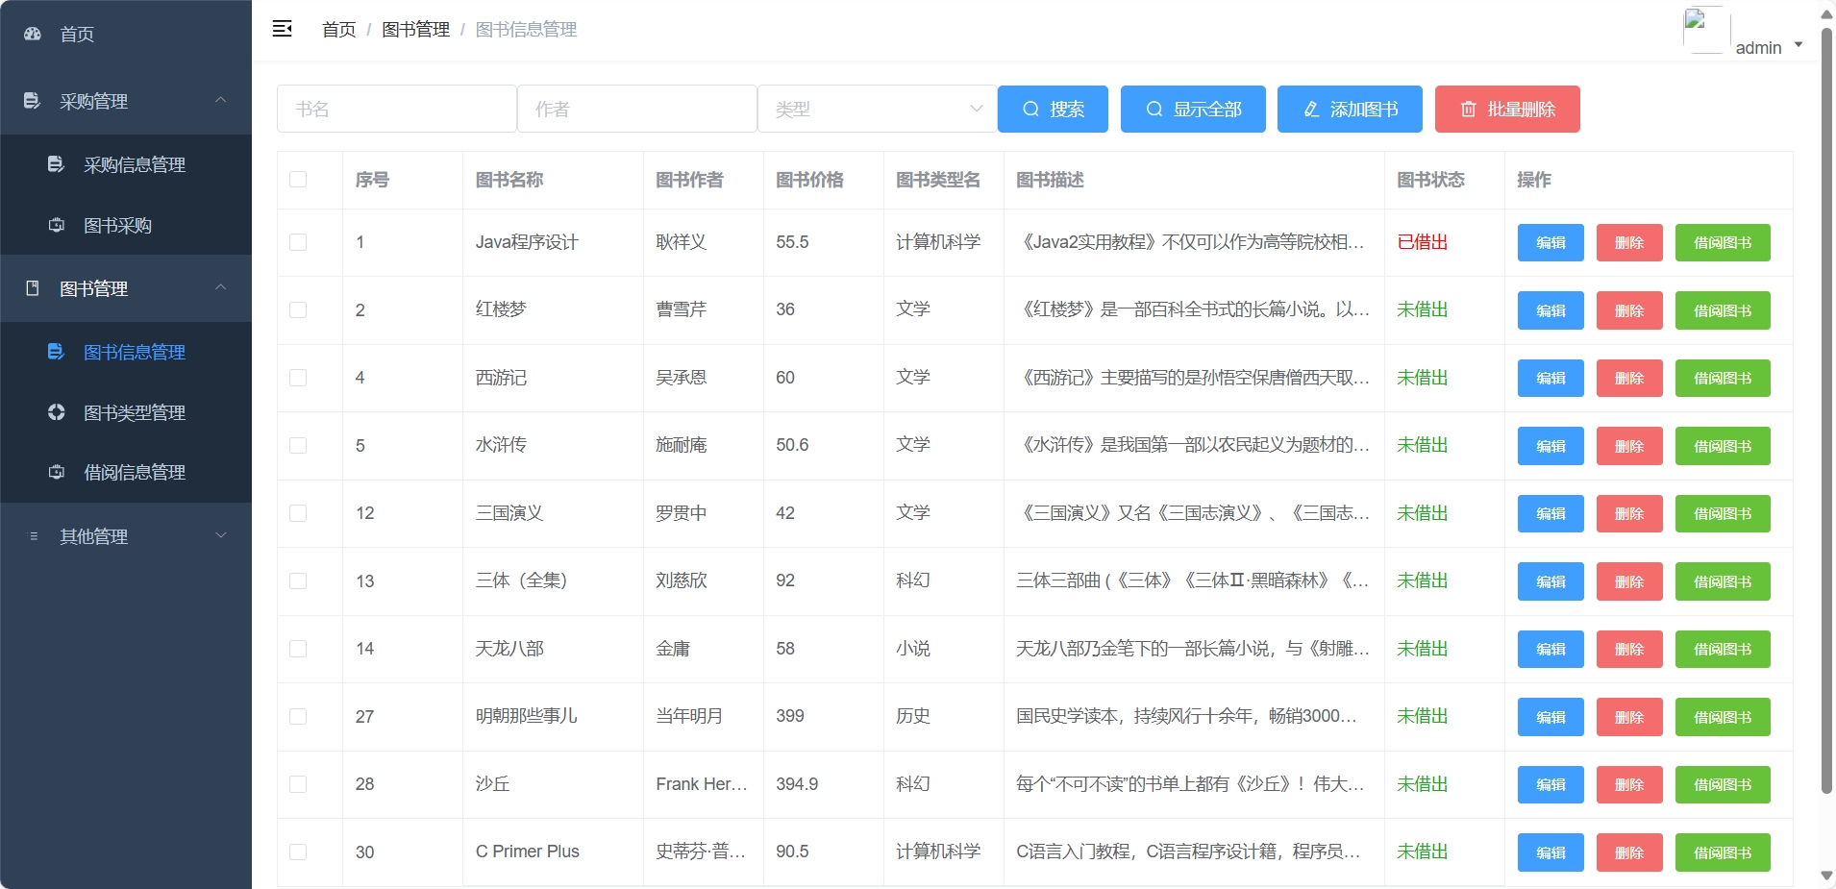Collapse the 采购管理 menu chevron
The image size is (1836, 889).
[220, 100]
